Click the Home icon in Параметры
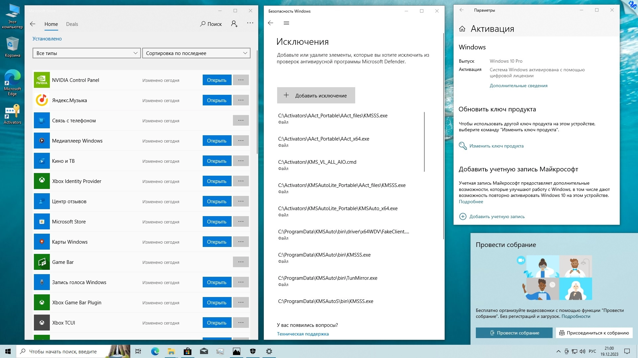Screen dimensions: 638x358 pos(462,29)
